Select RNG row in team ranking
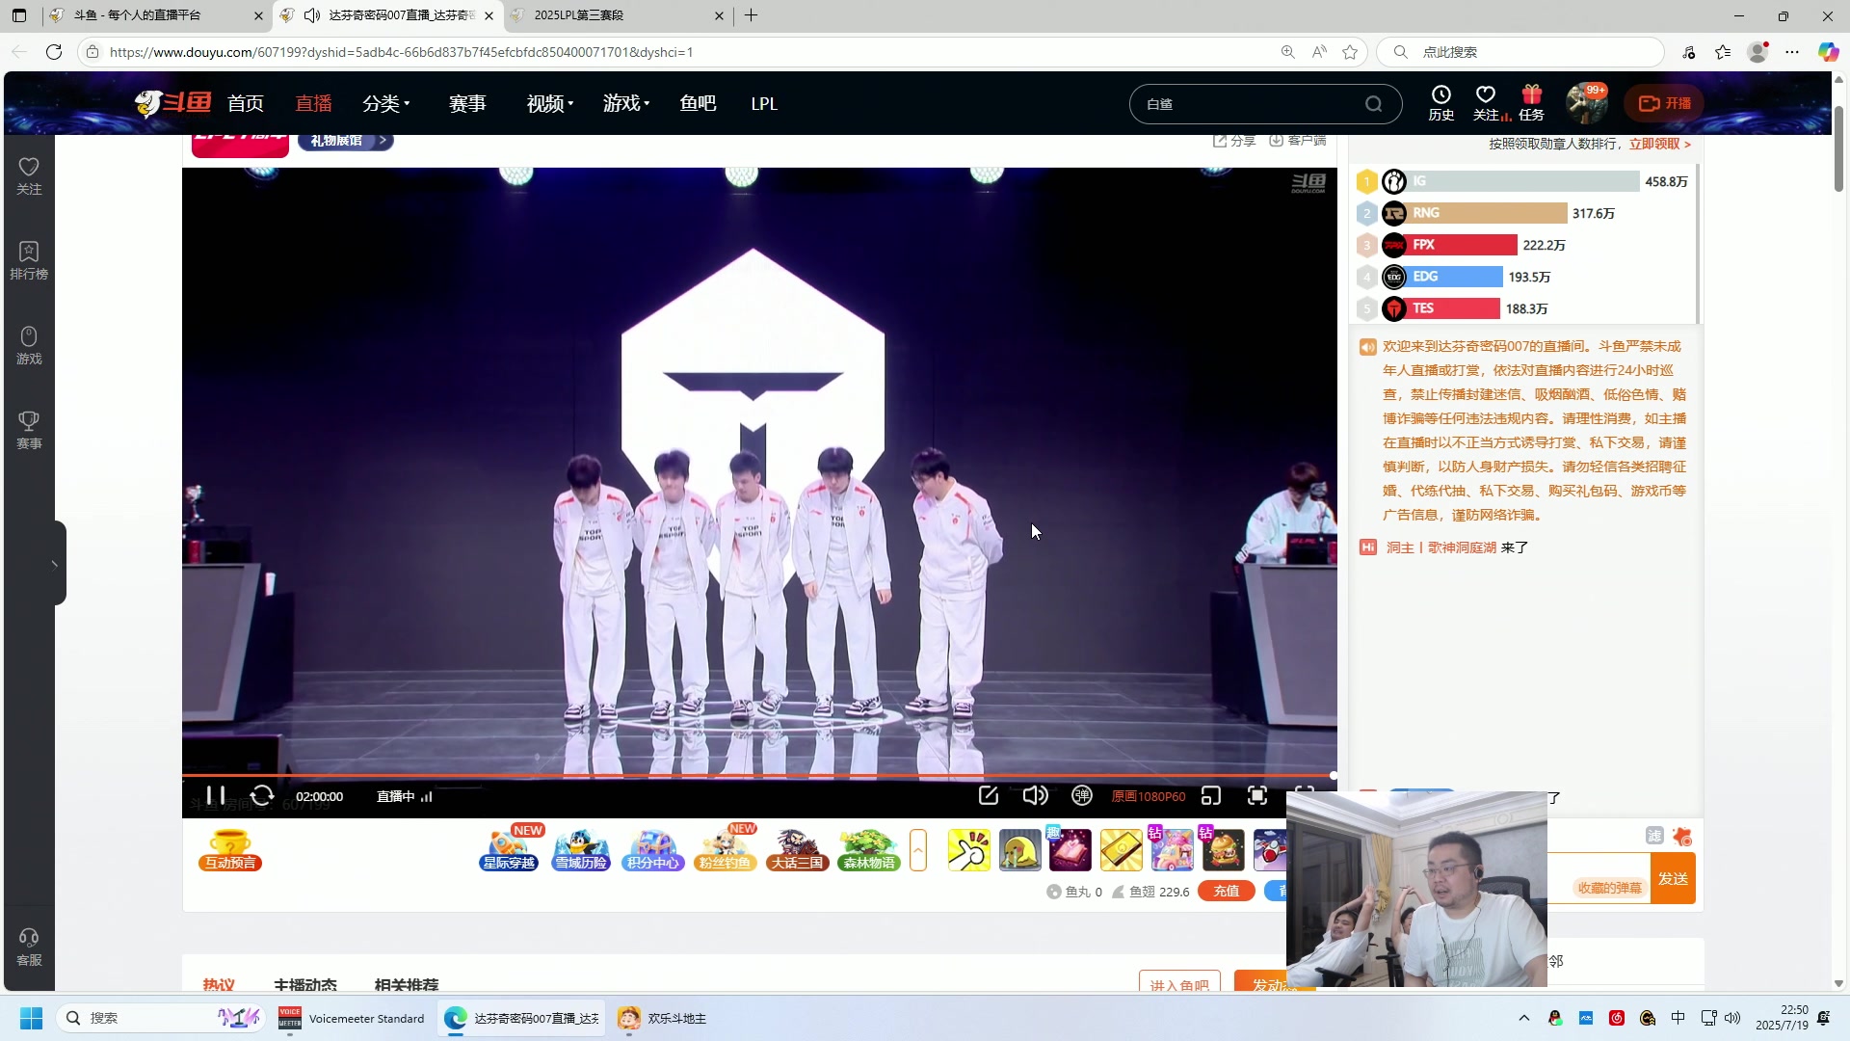This screenshot has width=1850, height=1041. [1523, 213]
